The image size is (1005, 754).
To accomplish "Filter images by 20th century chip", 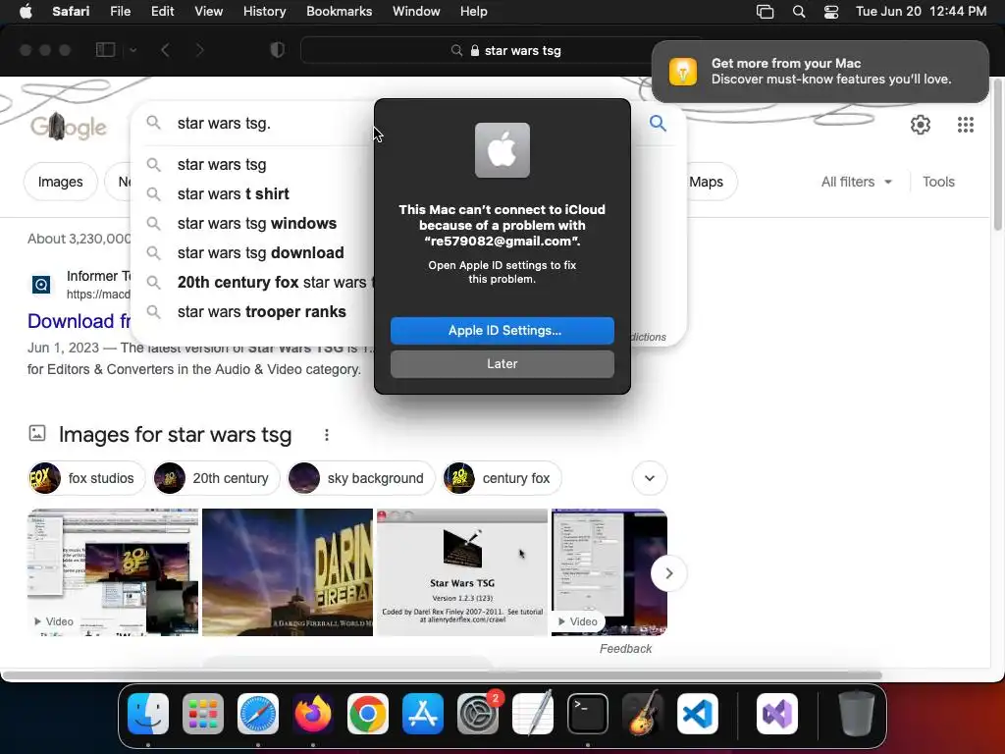I will click(x=215, y=478).
